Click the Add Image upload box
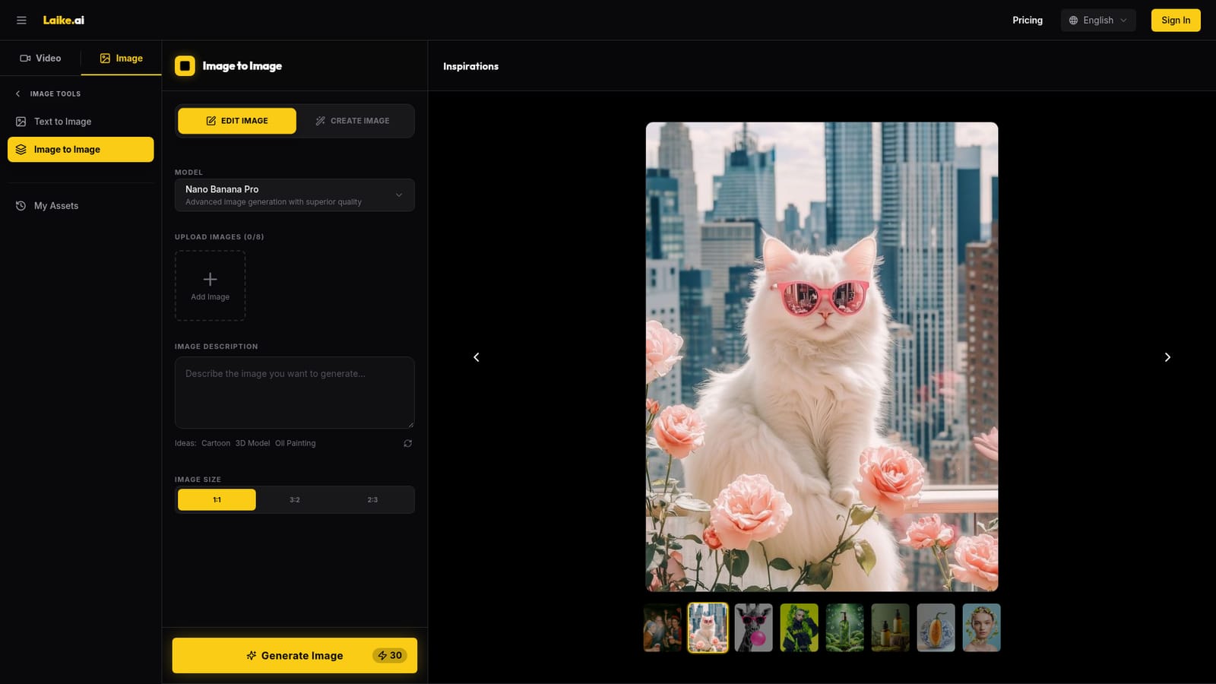The height and width of the screenshot is (684, 1216). click(210, 286)
